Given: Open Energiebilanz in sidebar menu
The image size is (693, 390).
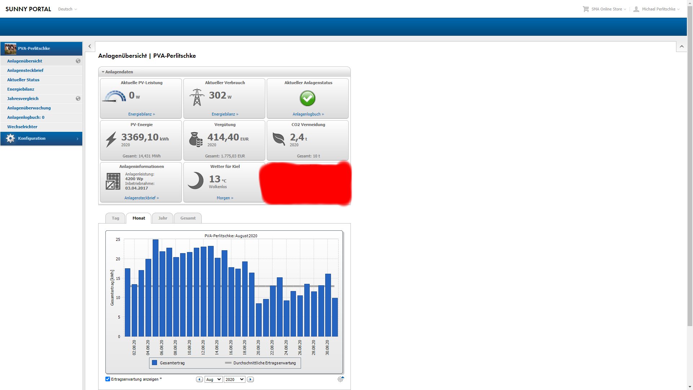Looking at the screenshot, I should 21,89.
